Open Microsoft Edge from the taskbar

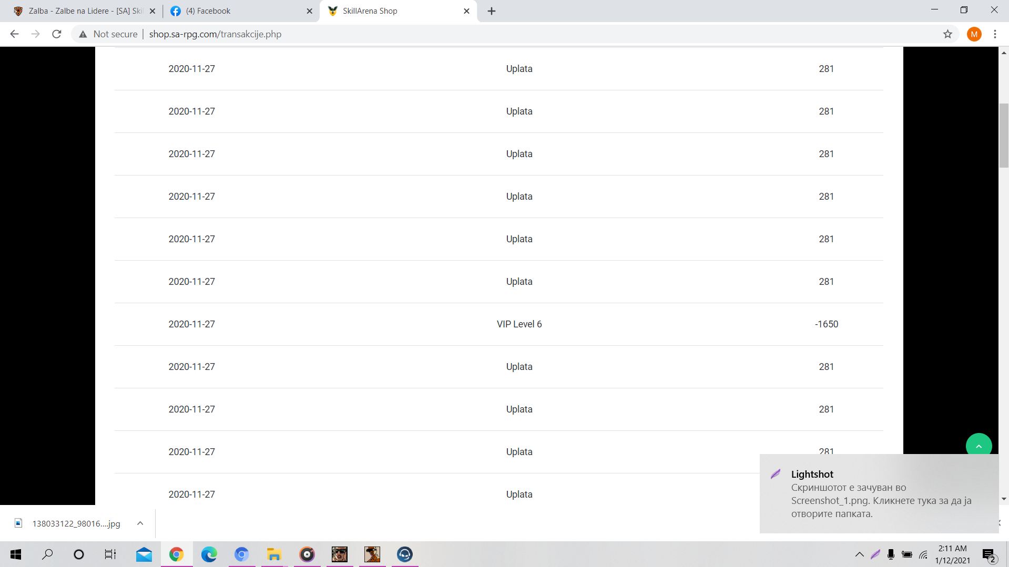click(x=209, y=554)
